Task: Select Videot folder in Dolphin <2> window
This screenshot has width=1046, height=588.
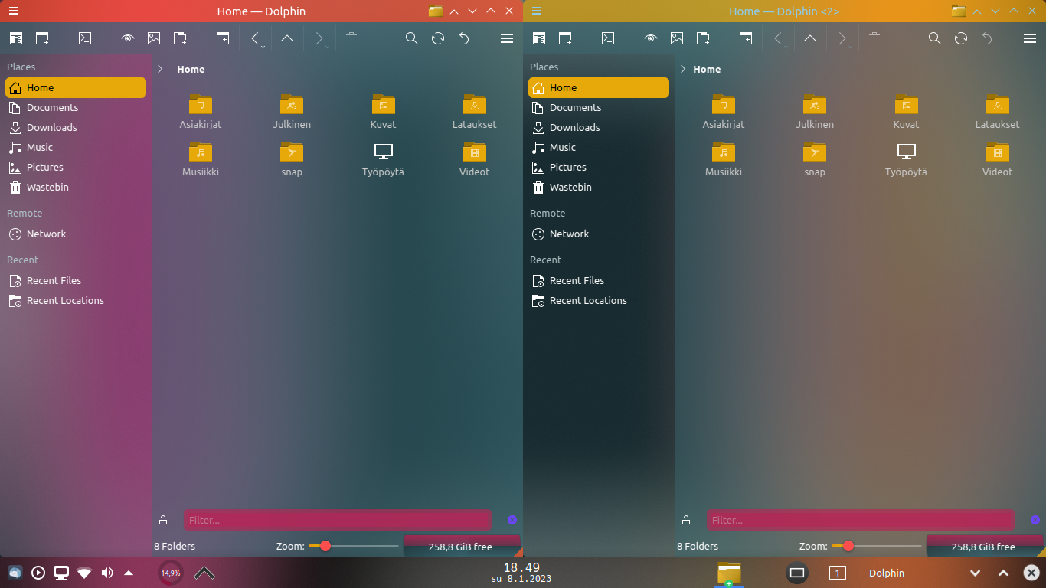Action: pyautogui.click(x=997, y=159)
